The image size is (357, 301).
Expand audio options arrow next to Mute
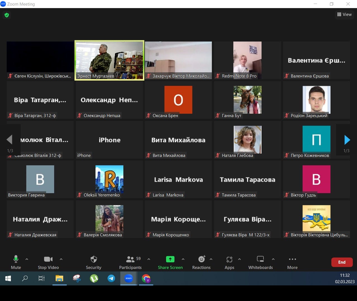(27, 259)
